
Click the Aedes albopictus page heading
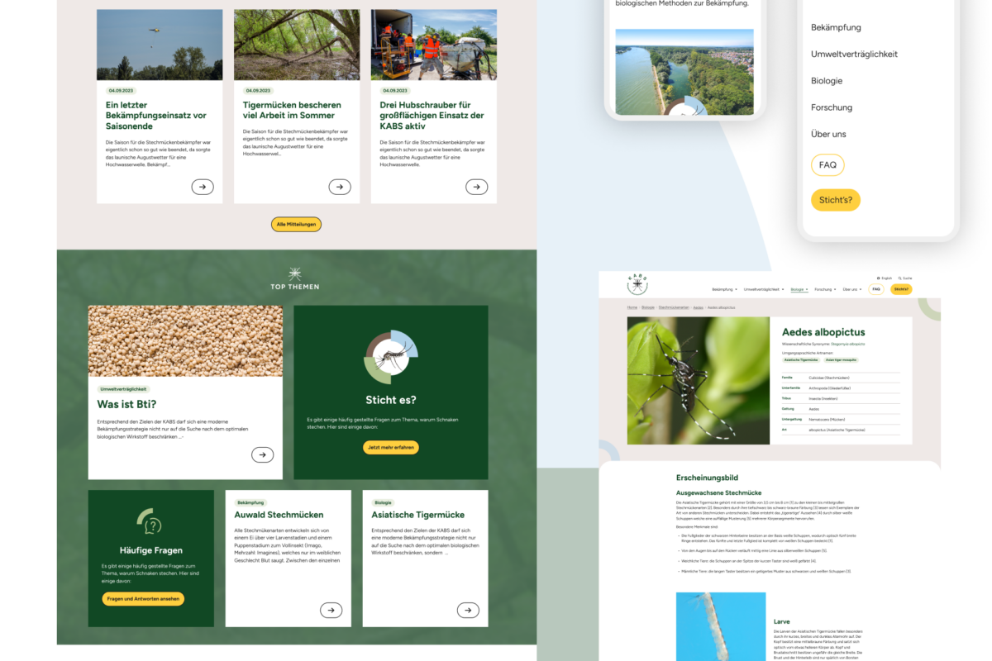point(823,332)
